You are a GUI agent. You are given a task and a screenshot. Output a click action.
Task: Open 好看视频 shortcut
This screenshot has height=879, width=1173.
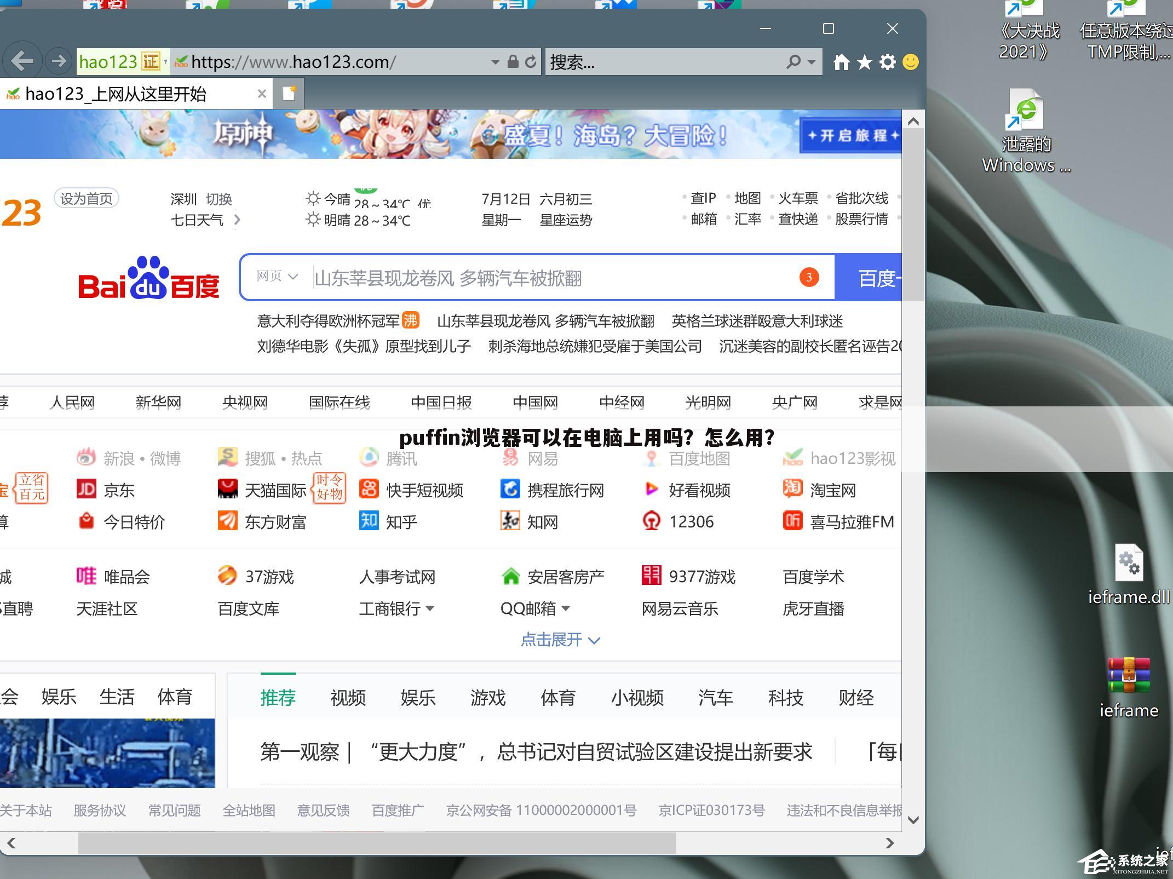(x=687, y=490)
